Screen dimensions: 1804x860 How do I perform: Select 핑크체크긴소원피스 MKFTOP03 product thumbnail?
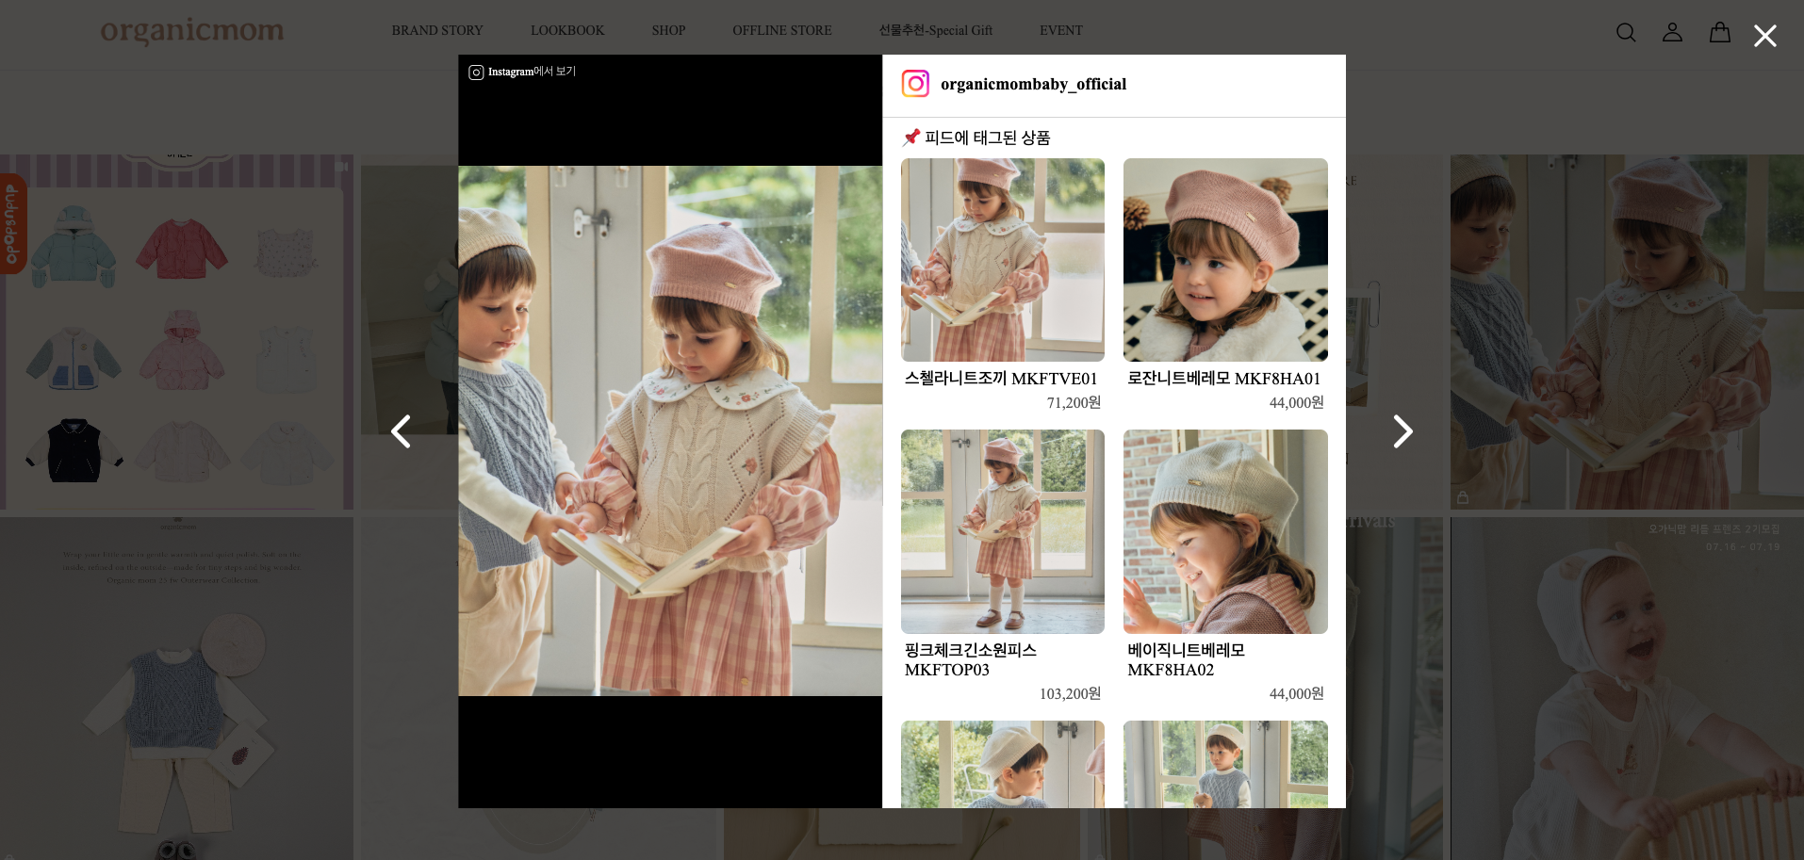(1002, 531)
